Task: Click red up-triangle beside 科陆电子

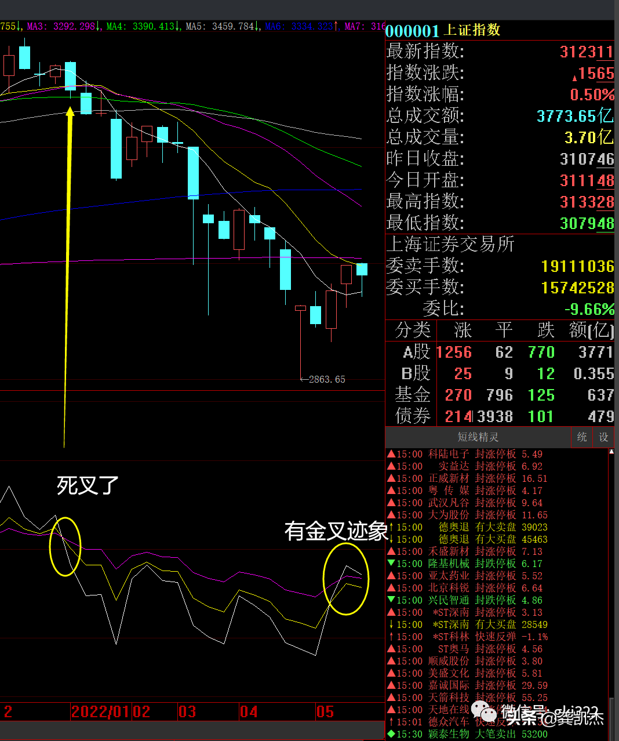Action: click(x=391, y=454)
